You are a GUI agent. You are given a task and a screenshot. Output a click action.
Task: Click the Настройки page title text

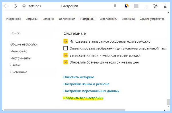(x=69, y=6)
